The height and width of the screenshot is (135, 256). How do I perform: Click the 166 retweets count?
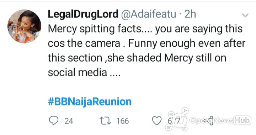pyautogui.click(x=122, y=121)
